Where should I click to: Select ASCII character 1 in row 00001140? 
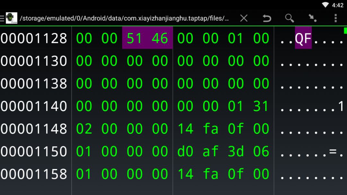click(x=341, y=106)
